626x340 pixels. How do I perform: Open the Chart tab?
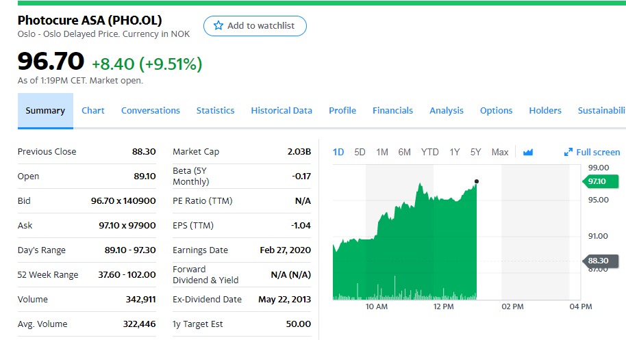tap(93, 110)
